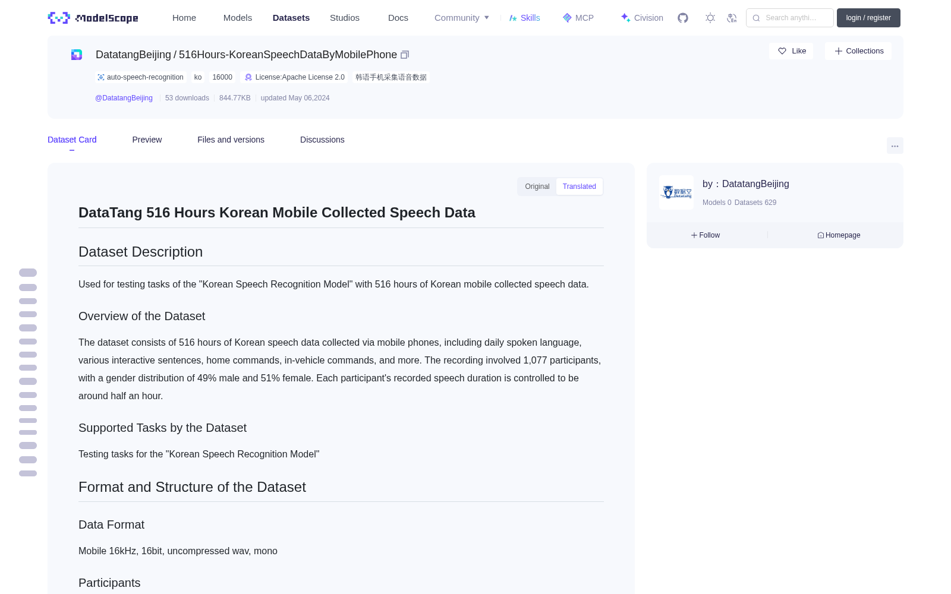Click the last outline marker in side navigation
The width and height of the screenshot is (951, 594).
tap(28, 473)
